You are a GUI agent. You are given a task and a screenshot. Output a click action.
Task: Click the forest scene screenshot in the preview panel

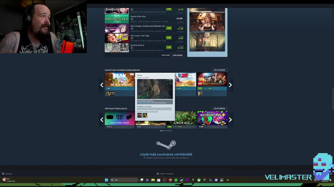pyautogui.click(x=207, y=42)
